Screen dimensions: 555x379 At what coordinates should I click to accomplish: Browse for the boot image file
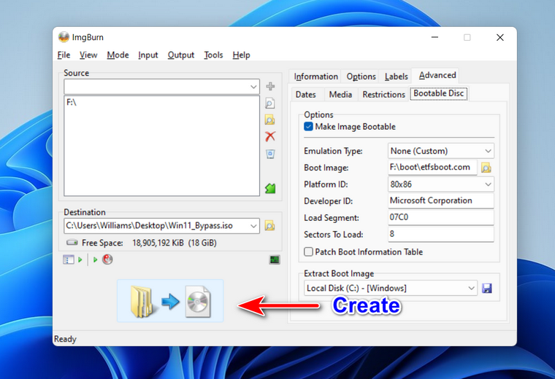(x=486, y=168)
